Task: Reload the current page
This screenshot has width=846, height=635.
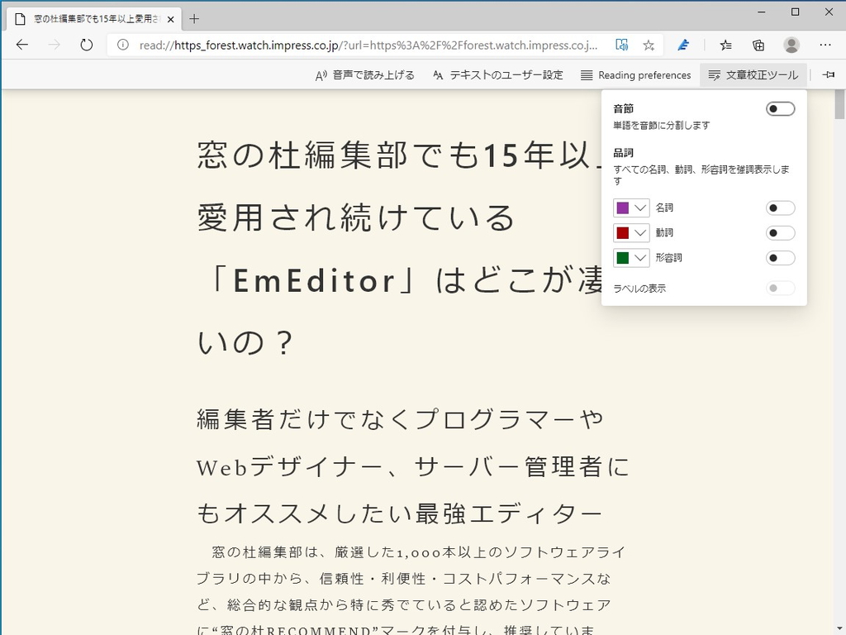Action: pos(87,46)
